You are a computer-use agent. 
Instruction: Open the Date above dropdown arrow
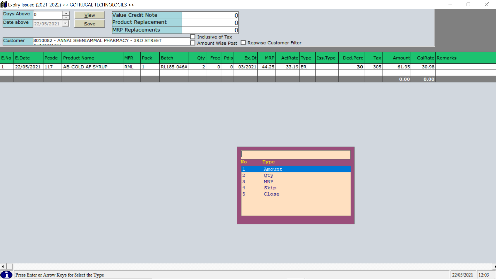click(66, 24)
